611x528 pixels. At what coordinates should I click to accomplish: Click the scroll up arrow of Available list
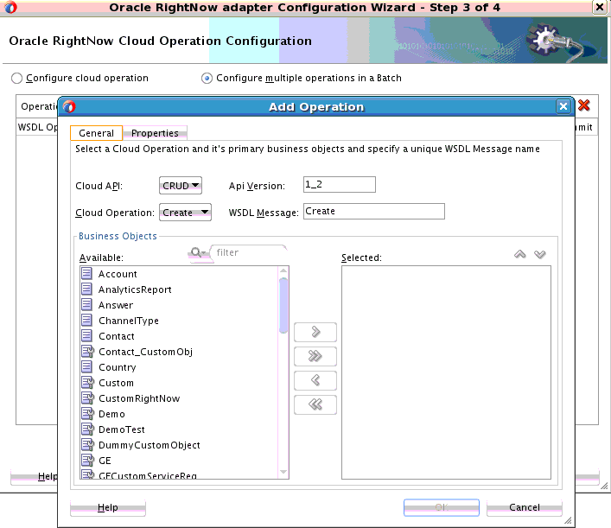pyautogui.click(x=283, y=270)
